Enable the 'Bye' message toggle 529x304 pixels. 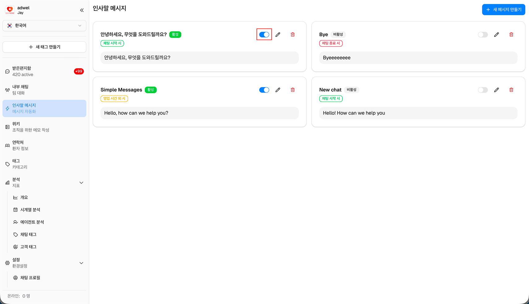[x=483, y=35]
